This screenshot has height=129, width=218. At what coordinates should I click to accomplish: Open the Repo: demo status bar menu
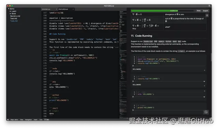(x=14, y=120)
